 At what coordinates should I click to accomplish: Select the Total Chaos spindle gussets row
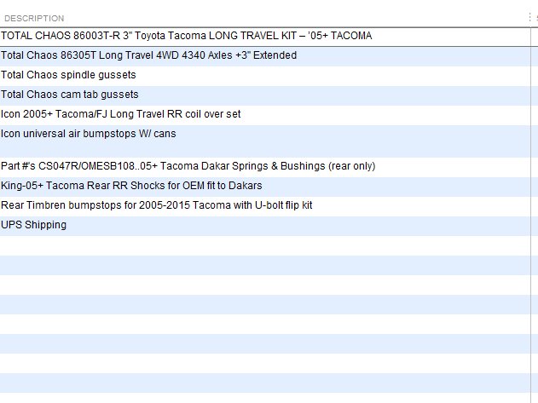coord(265,76)
